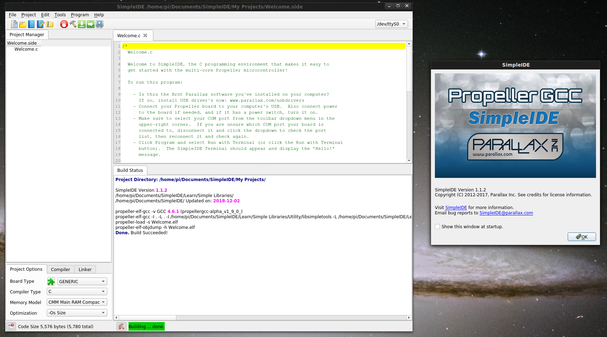The height and width of the screenshot is (337, 607).
Task: Switch to the Linker tab
Action: click(85, 270)
